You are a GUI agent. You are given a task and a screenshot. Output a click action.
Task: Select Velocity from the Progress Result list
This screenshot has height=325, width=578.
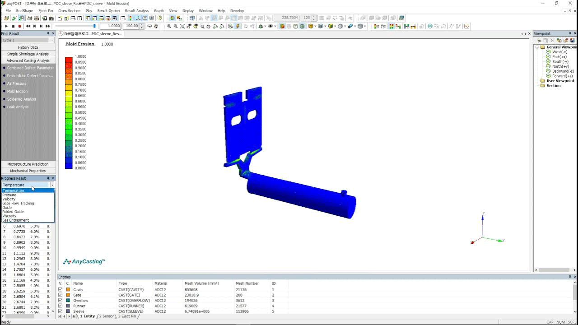click(9, 199)
